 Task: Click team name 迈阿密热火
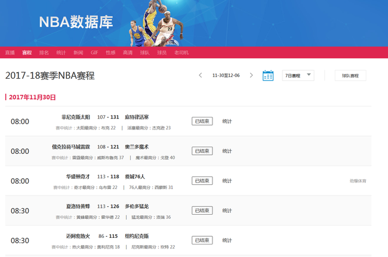(78, 236)
